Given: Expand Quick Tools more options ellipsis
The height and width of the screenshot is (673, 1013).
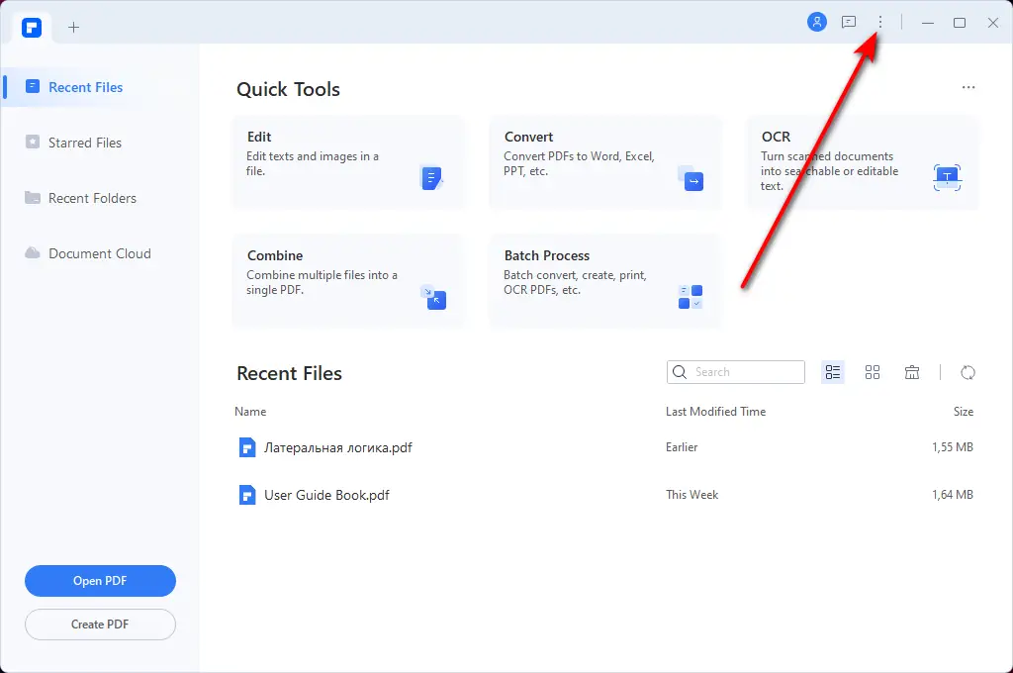Looking at the screenshot, I should coord(968,88).
